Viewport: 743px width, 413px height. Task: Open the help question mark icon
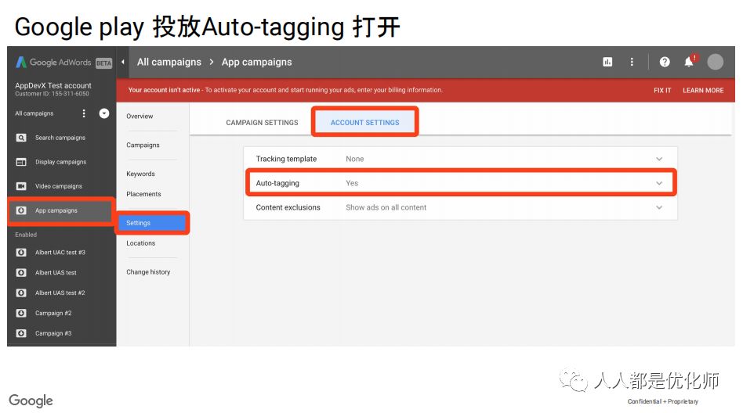pos(665,62)
